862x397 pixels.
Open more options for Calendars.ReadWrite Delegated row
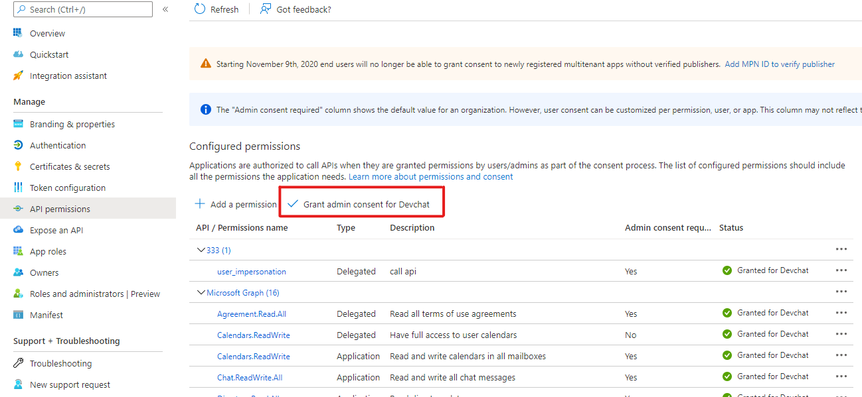point(841,334)
